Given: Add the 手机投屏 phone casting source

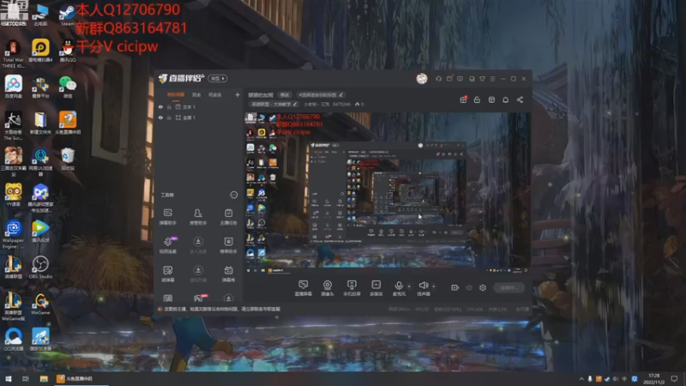Looking at the screenshot, I should [352, 288].
